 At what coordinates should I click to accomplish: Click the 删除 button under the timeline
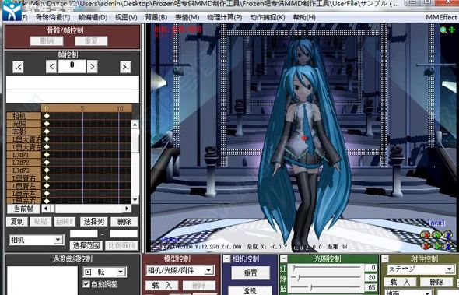coord(124,222)
